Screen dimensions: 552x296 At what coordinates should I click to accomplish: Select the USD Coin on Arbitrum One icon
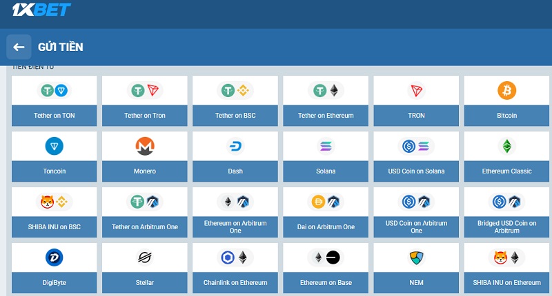(416, 202)
